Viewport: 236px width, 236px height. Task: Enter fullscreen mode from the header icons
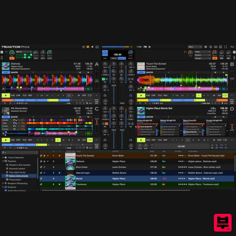[x=225, y=47]
